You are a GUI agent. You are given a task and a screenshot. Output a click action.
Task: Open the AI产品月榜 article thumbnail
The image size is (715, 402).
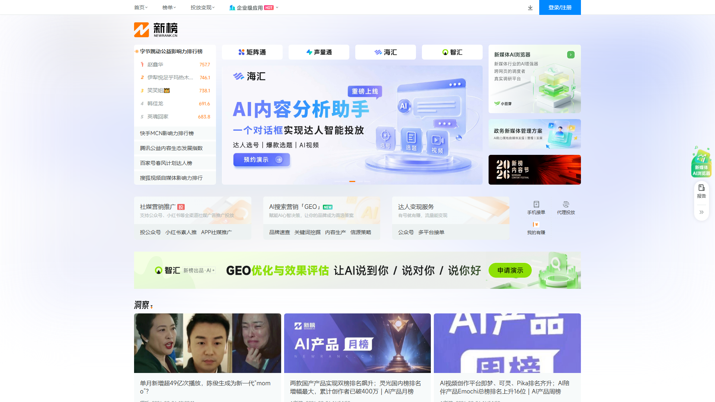tap(357, 343)
